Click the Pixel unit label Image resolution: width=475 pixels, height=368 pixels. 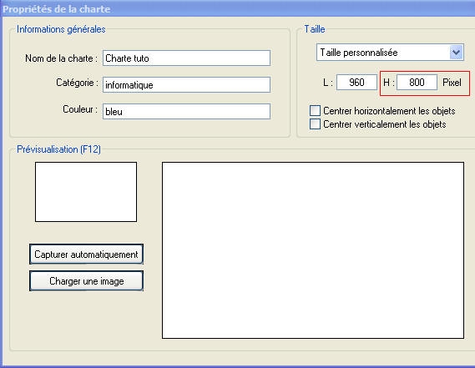[452, 83]
